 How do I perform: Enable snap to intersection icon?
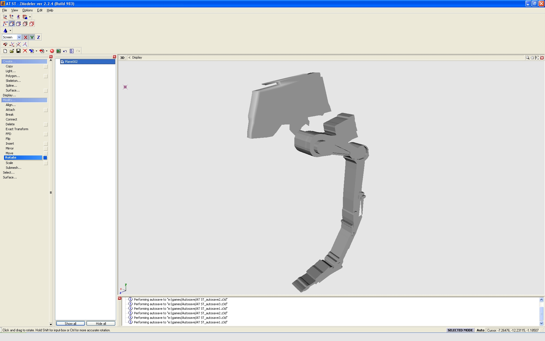(x=18, y=44)
